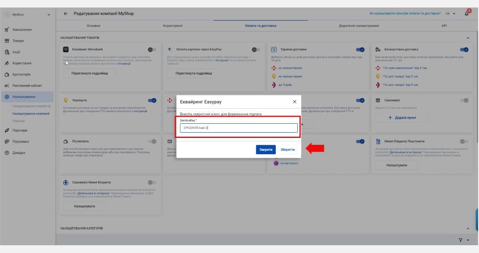Switch to the Основне tab
Image resolution: width=479 pixels, height=253 pixels.
pos(94,25)
